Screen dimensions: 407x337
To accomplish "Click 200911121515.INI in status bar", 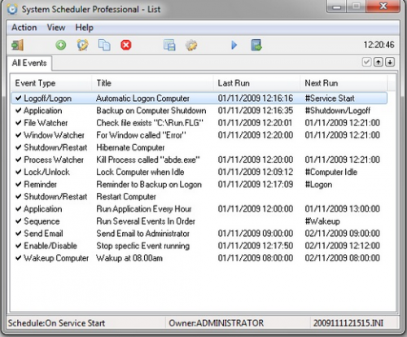I will 348,323.
